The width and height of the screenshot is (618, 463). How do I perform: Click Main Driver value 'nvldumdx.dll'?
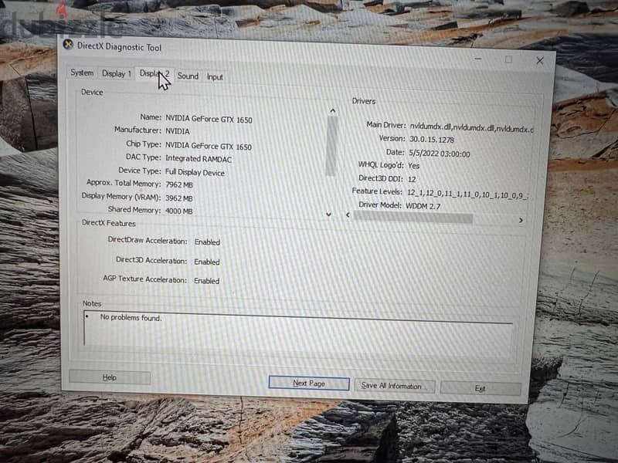click(472, 127)
